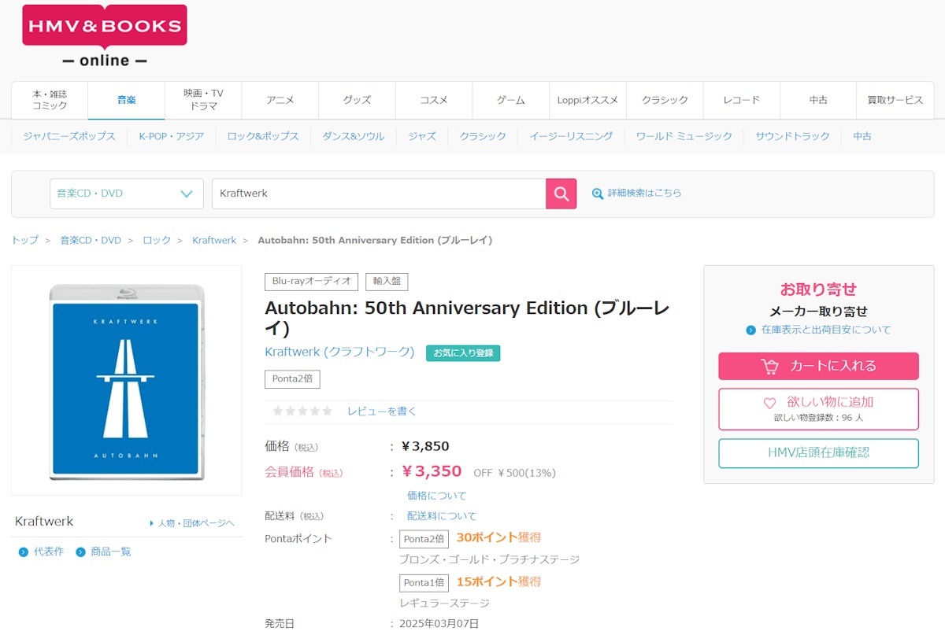This screenshot has width=945, height=642.
Task: Open the レビューを書く link
Action: [x=382, y=411]
